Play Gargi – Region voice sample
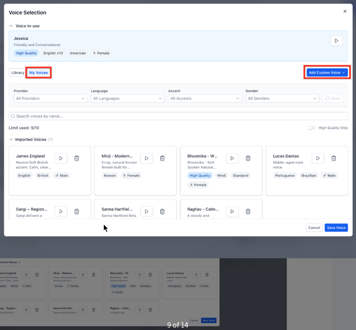This screenshot has width=356, height=330. pos(61,211)
